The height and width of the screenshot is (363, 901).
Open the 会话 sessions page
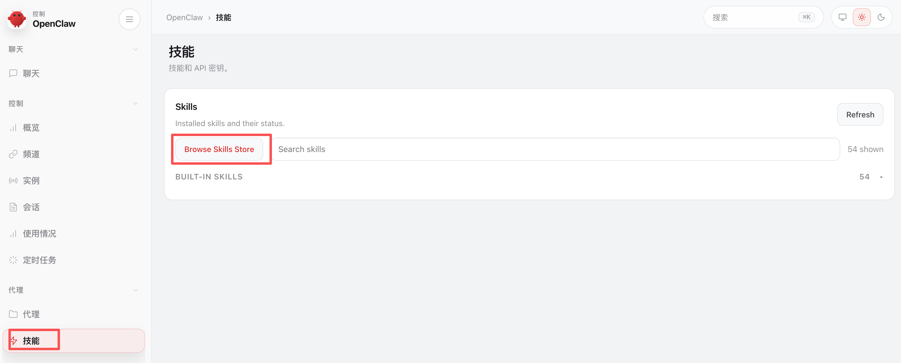click(x=31, y=207)
